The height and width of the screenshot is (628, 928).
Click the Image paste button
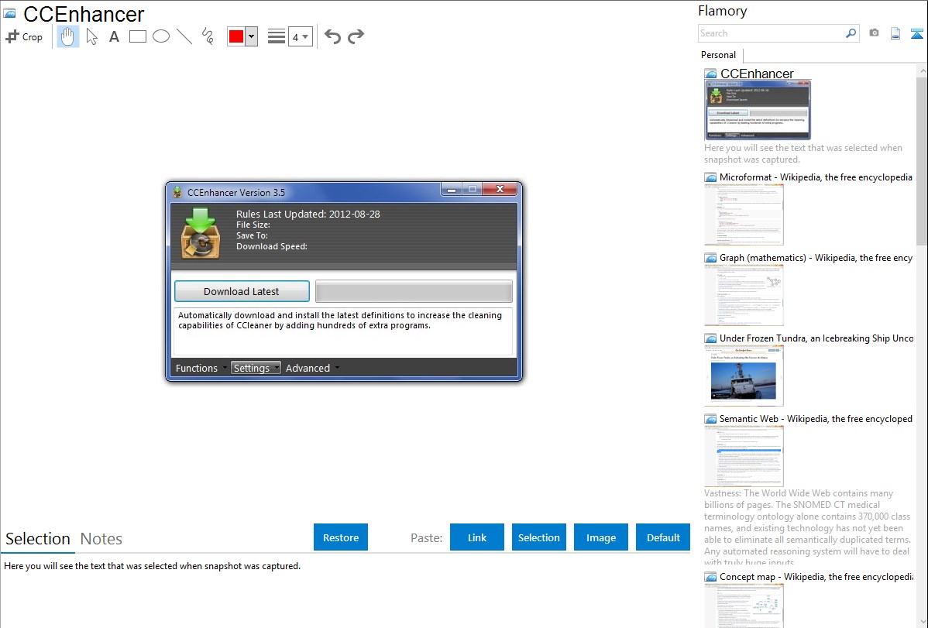pos(600,537)
